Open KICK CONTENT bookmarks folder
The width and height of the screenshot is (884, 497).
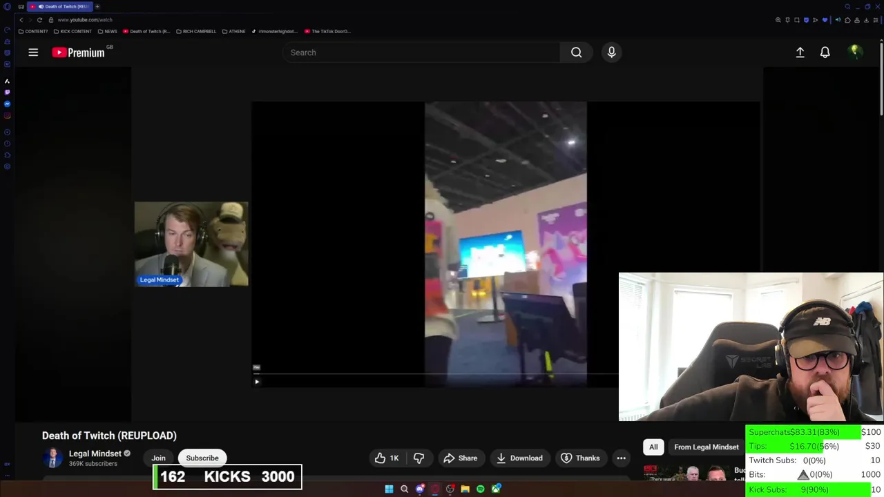tap(72, 31)
